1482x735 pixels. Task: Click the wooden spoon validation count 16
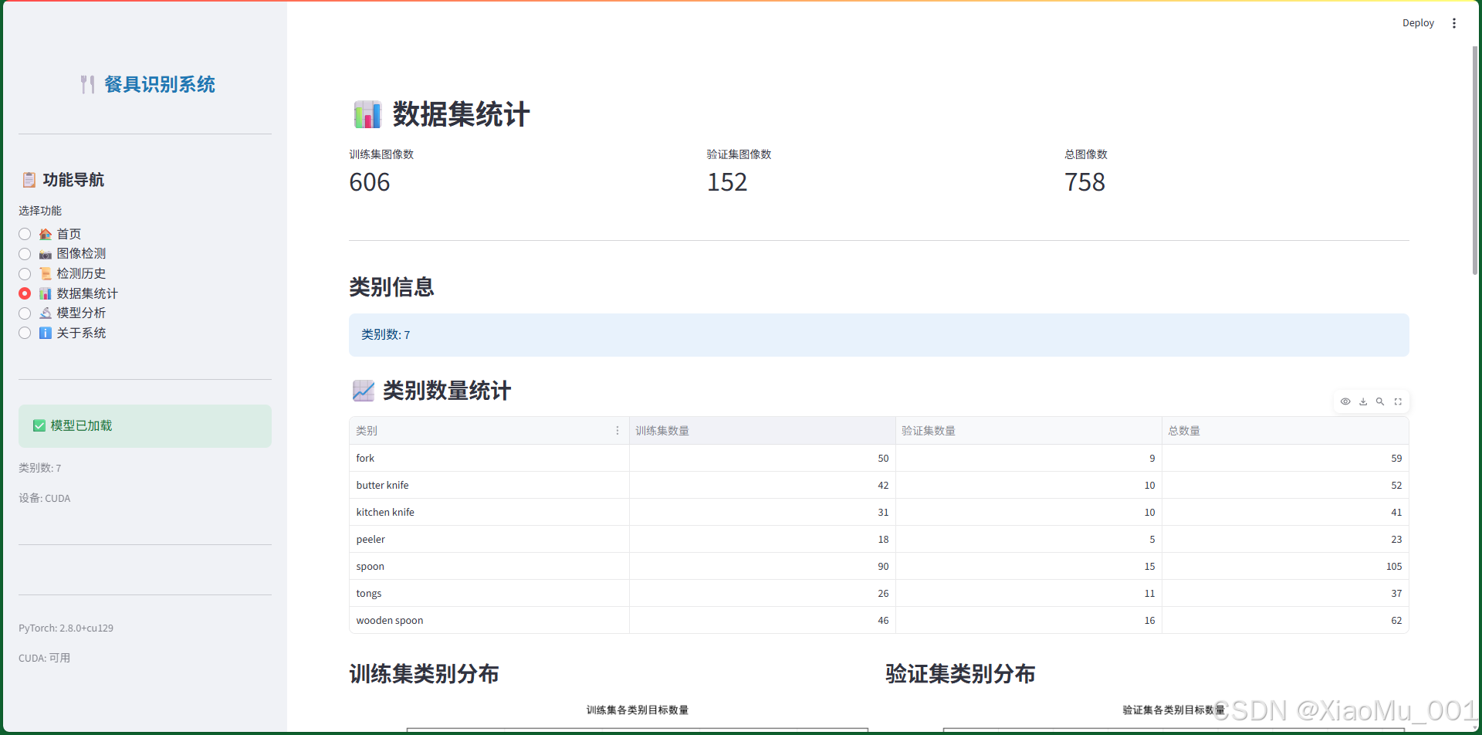pos(1029,620)
